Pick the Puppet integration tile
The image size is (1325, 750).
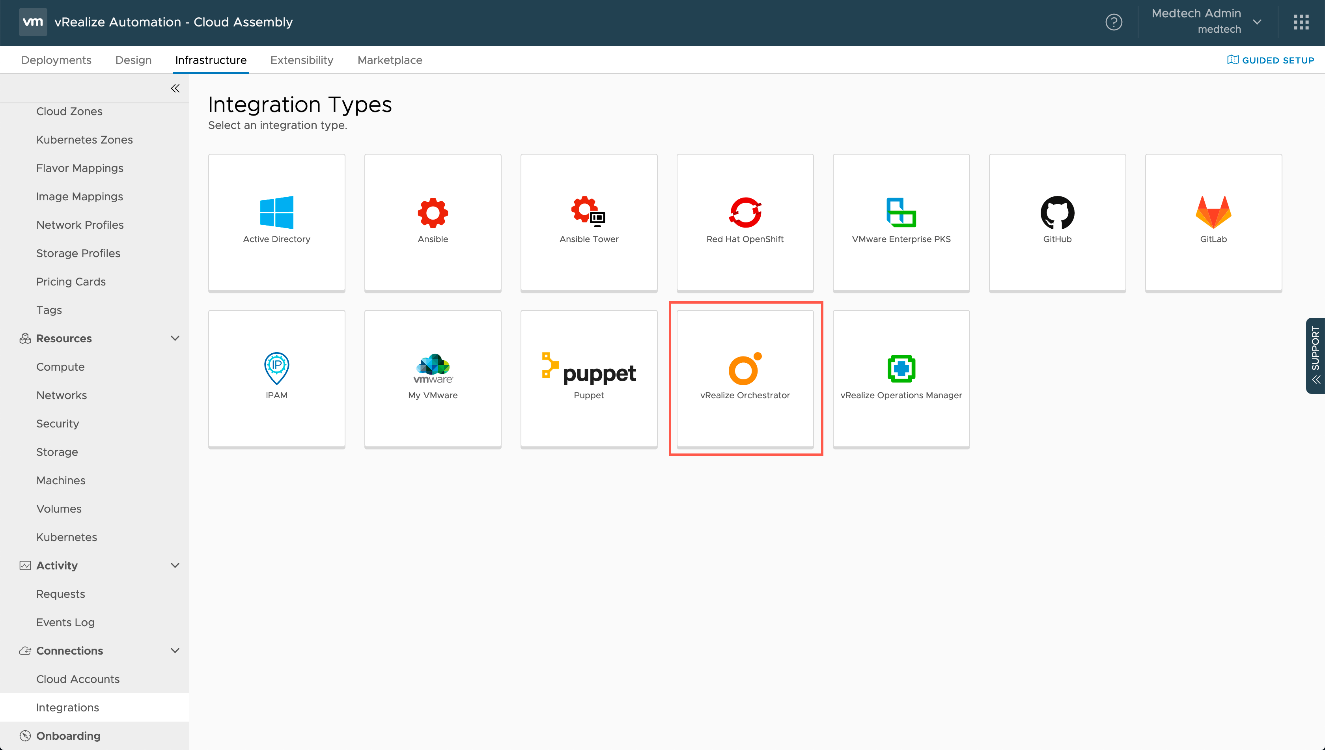[x=588, y=378]
